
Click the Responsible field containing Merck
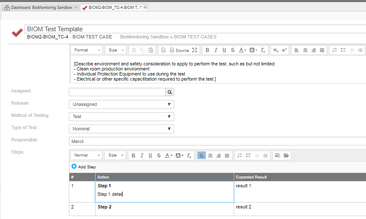(218, 141)
